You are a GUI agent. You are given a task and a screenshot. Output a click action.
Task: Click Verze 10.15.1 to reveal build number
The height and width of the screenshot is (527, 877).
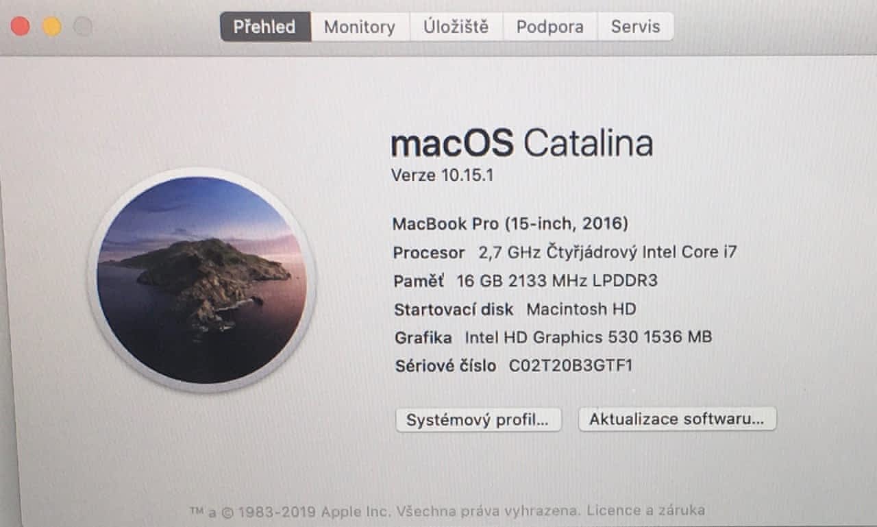point(442,175)
